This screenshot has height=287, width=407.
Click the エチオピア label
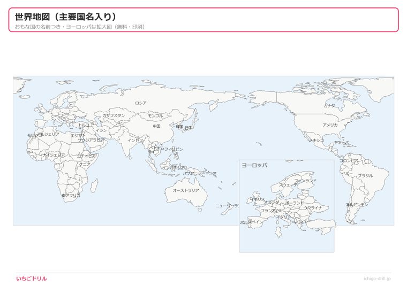(x=86, y=156)
